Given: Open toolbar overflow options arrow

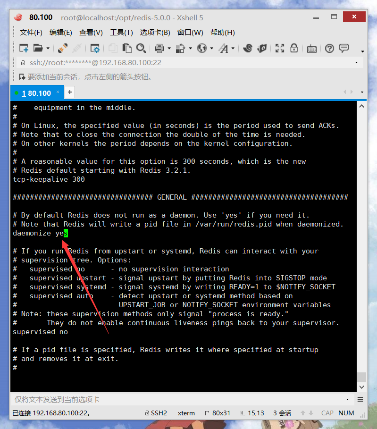Looking at the screenshot, I should [x=362, y=51].
